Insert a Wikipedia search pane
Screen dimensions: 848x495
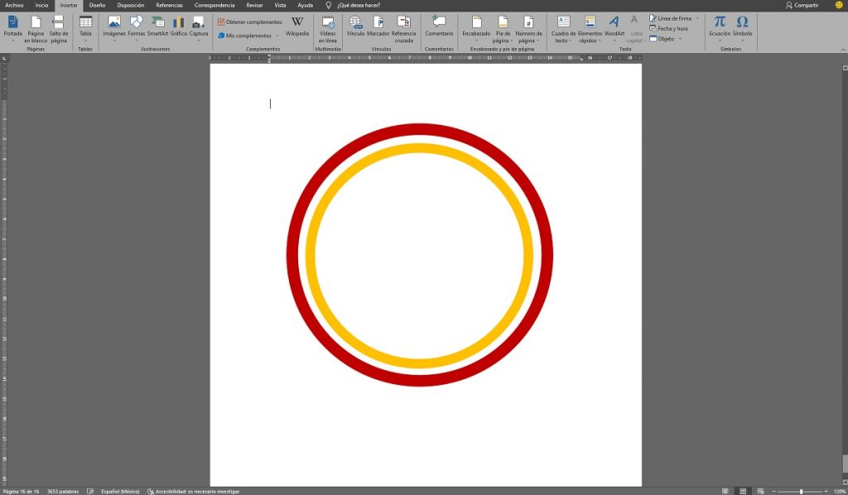click(296, 27)
